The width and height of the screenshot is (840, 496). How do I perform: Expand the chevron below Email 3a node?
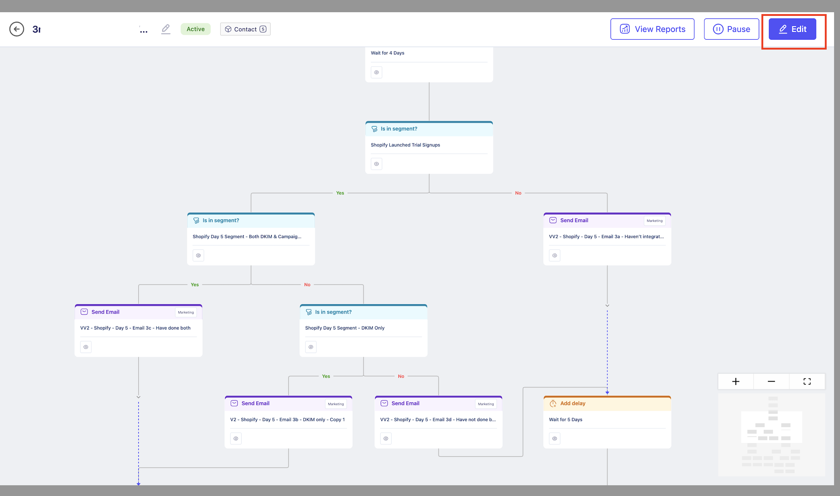click(607, 306)
